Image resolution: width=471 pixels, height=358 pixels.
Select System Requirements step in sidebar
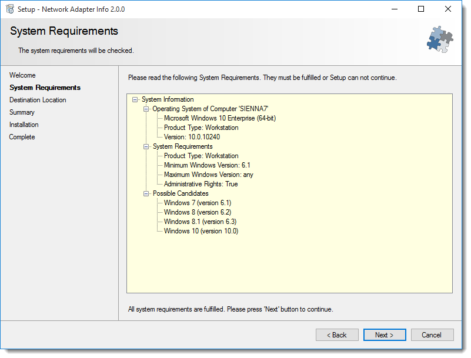pos(45,88)
